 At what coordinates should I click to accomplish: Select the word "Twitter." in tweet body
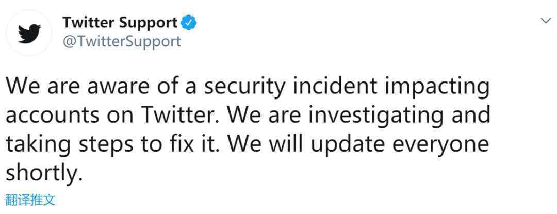pos(183,116)
